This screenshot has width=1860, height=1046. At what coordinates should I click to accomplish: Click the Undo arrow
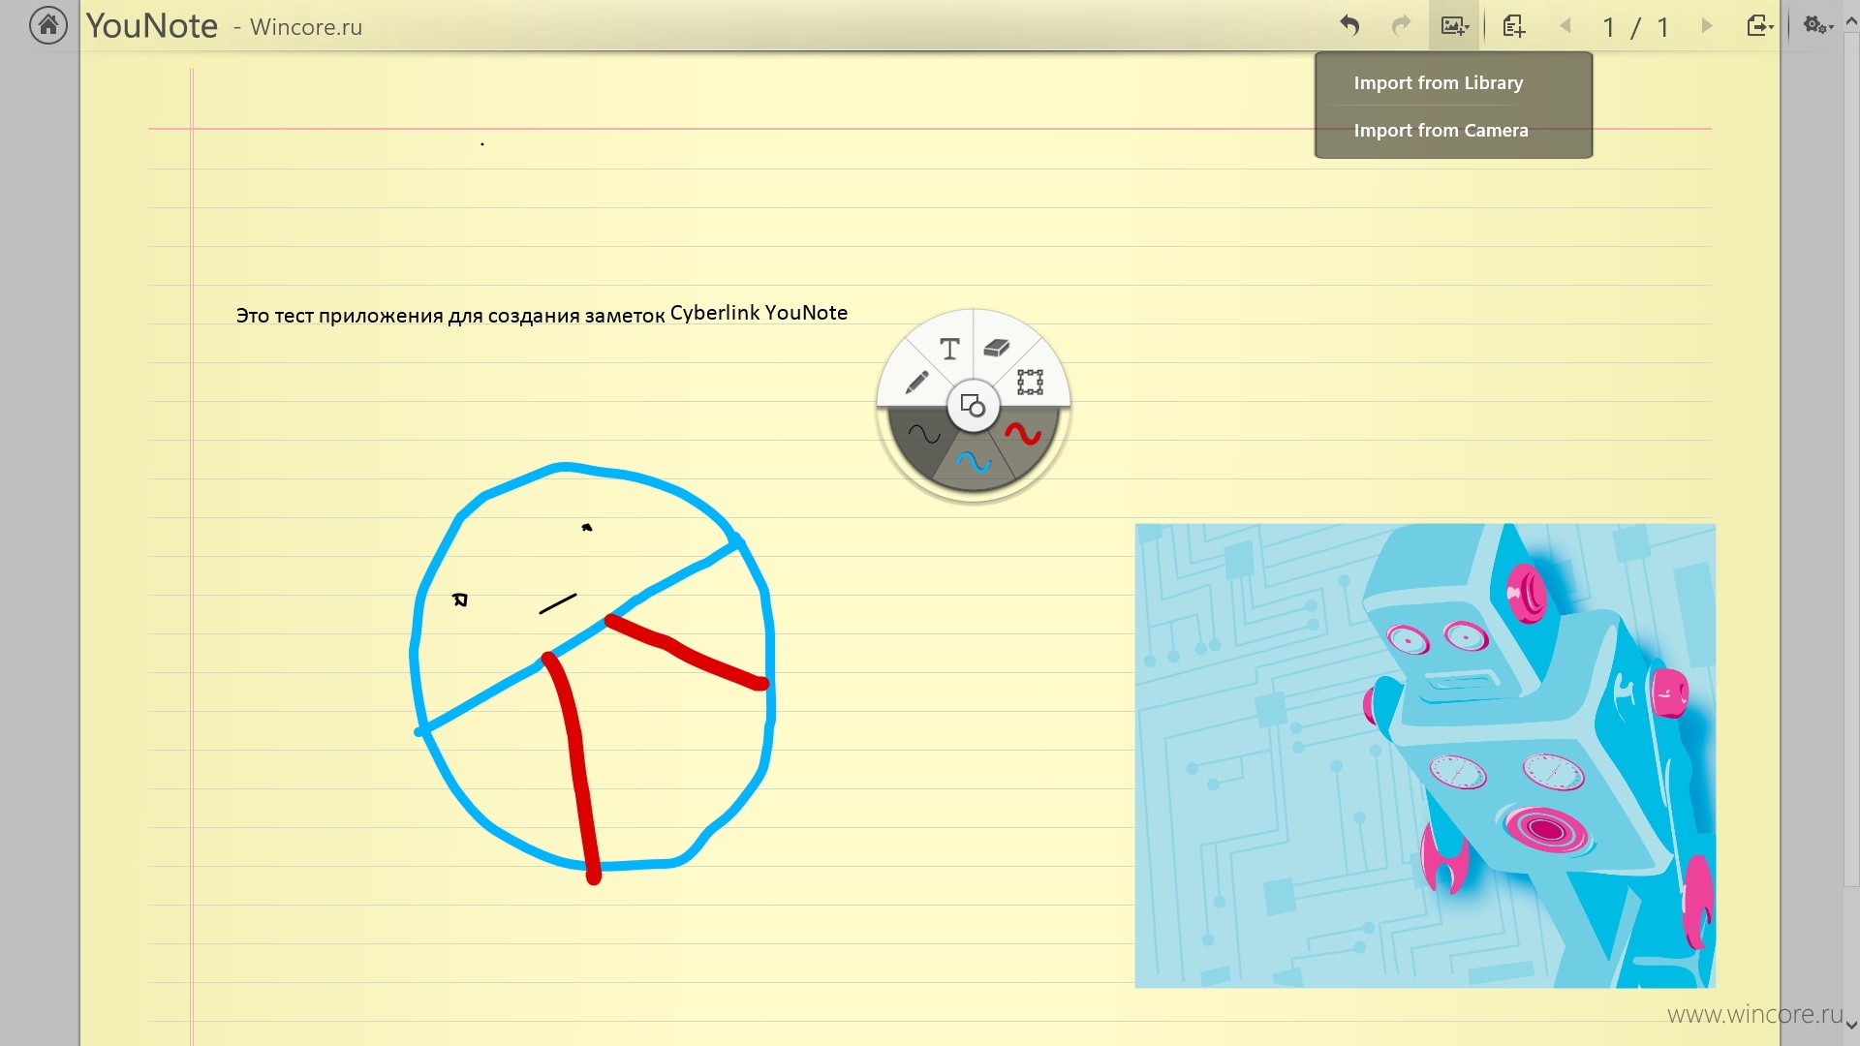[1349, 25]
